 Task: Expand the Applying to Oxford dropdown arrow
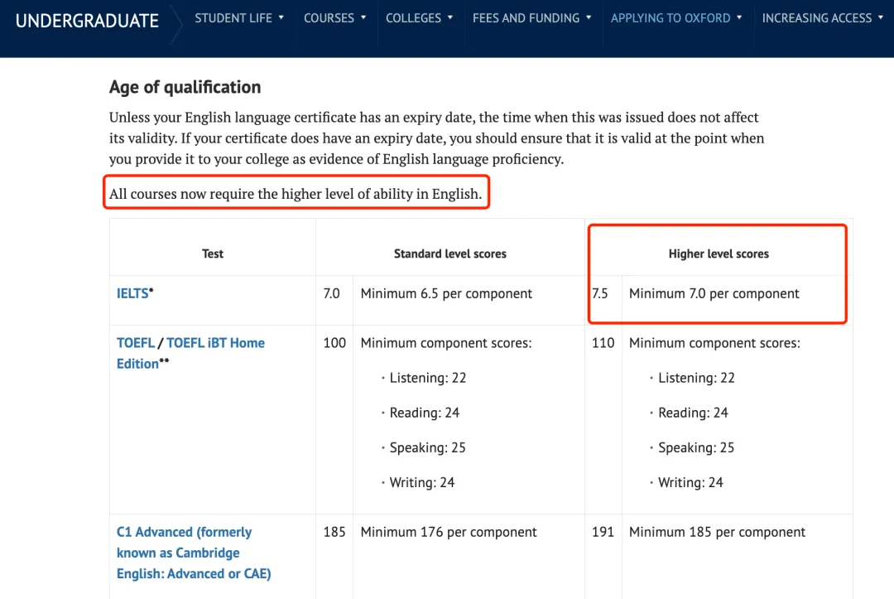coord(739,17)
